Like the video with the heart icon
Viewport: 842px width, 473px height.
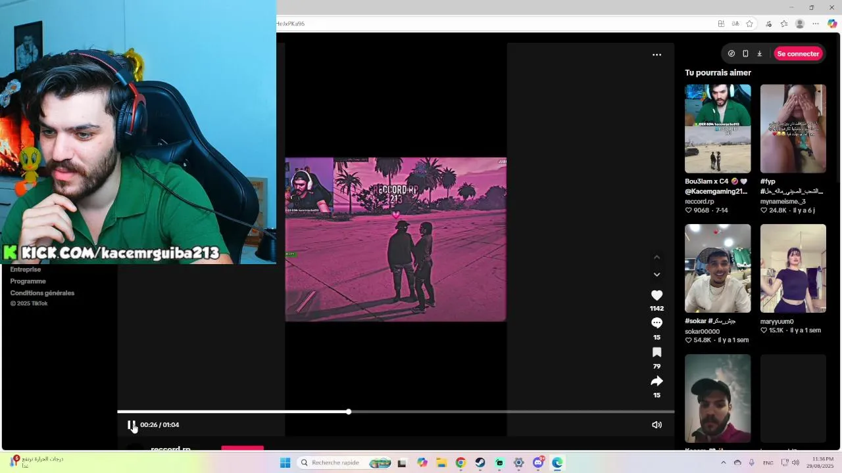656,296
